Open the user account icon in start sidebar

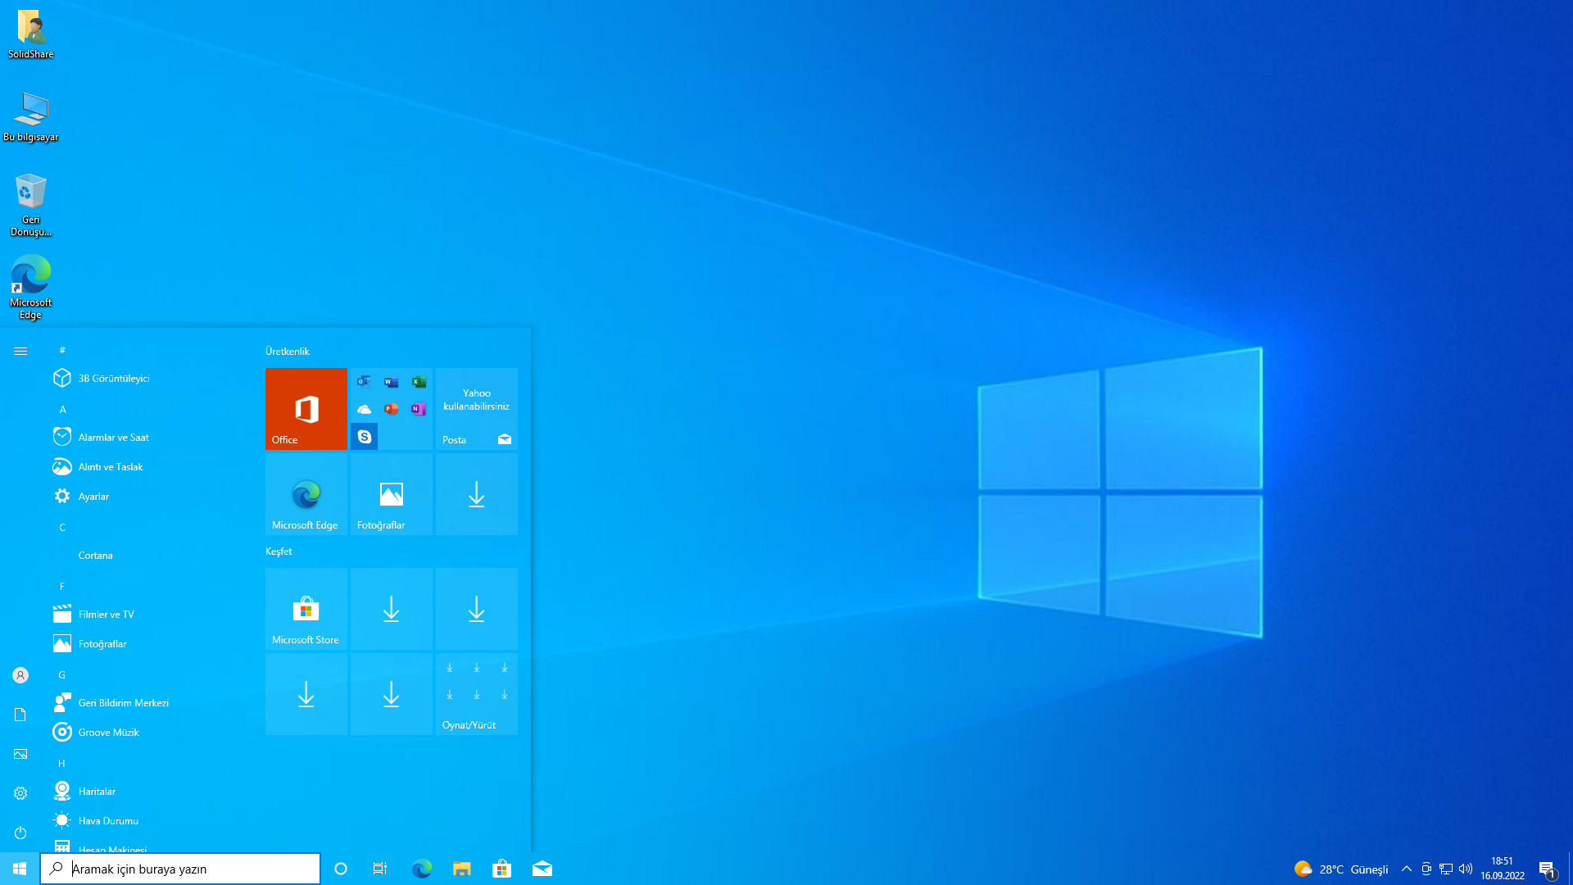click(20, 675)
